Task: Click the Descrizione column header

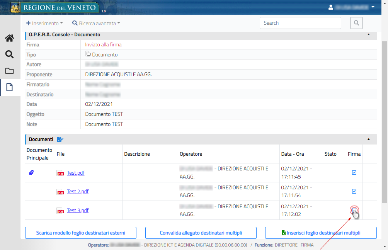Action: pyautogui.click(x=137, y=154)
